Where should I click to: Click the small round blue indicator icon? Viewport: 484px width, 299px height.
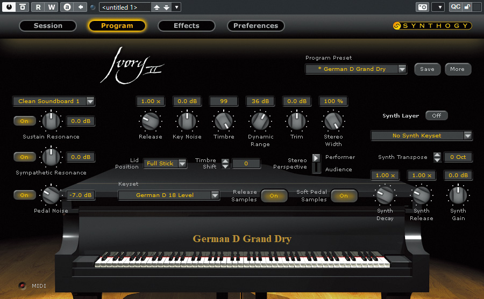(x=92, y=7)
